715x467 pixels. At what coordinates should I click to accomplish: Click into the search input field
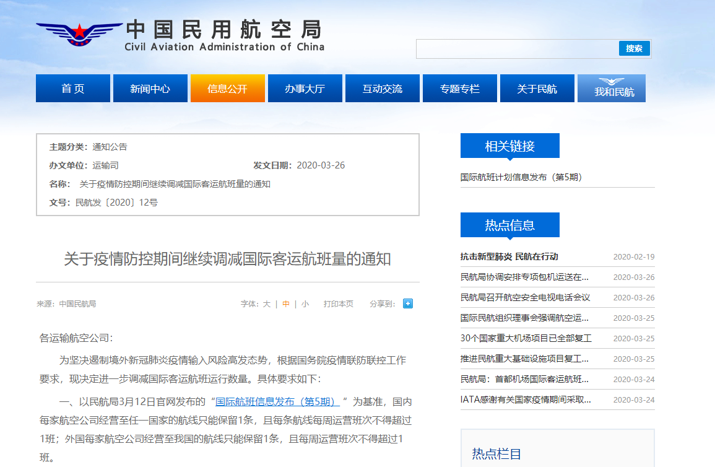(x=517, y=49)
